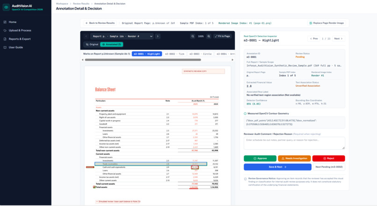This screenshot has width=377, height=206.
Task: Click the Approve button
Action: pyautogui.click(x=260, y=158)
